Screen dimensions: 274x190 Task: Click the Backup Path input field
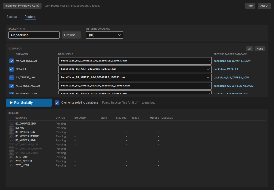pyautogui.click(x=34, y=35)
